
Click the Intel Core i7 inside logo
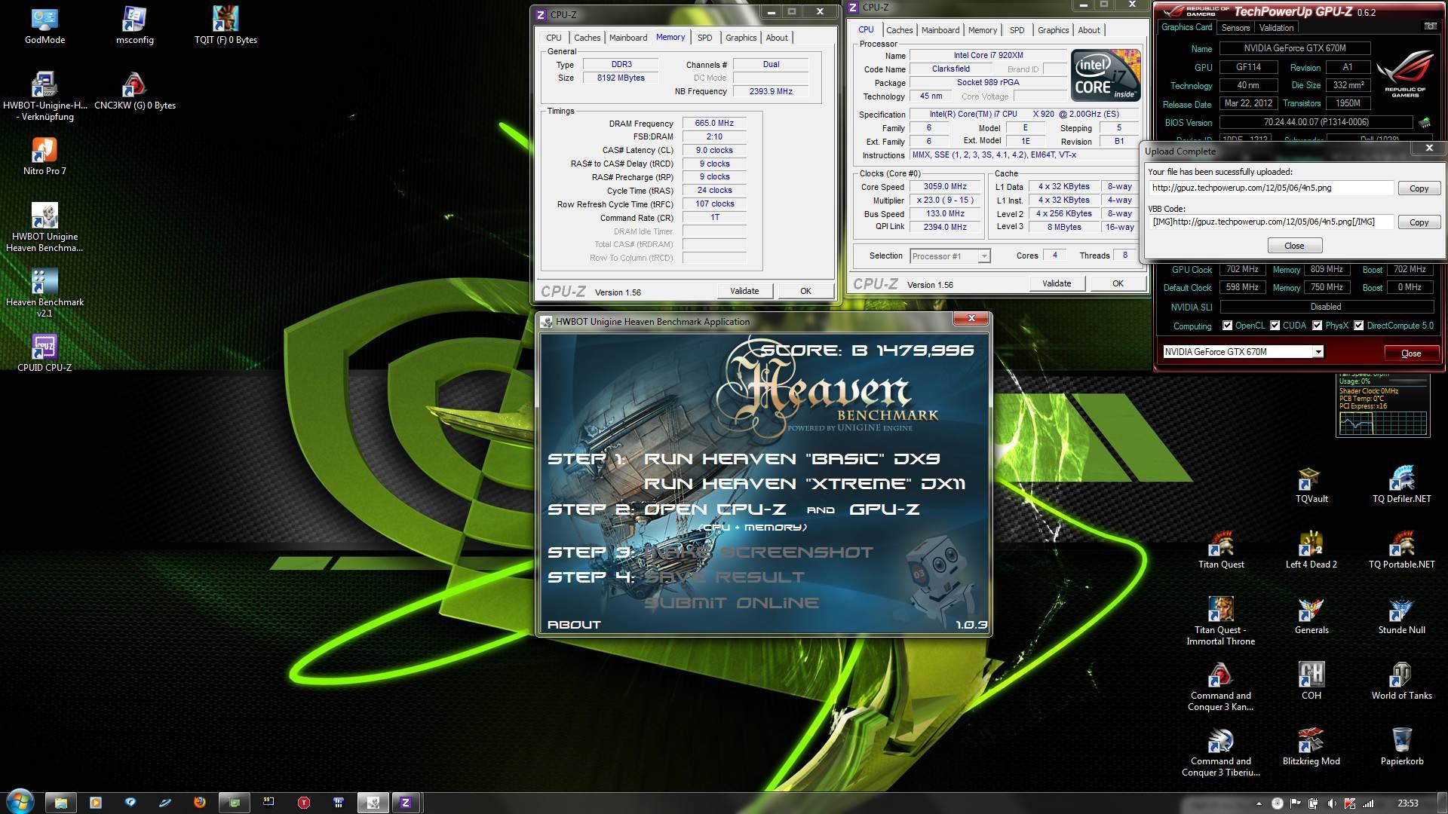point(1105,75)
